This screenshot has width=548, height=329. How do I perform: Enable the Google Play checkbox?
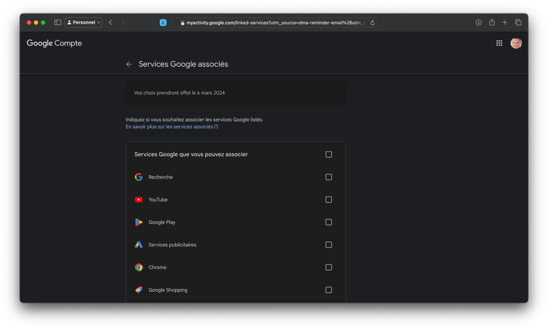pyautogui.click(x=329, y=222)
